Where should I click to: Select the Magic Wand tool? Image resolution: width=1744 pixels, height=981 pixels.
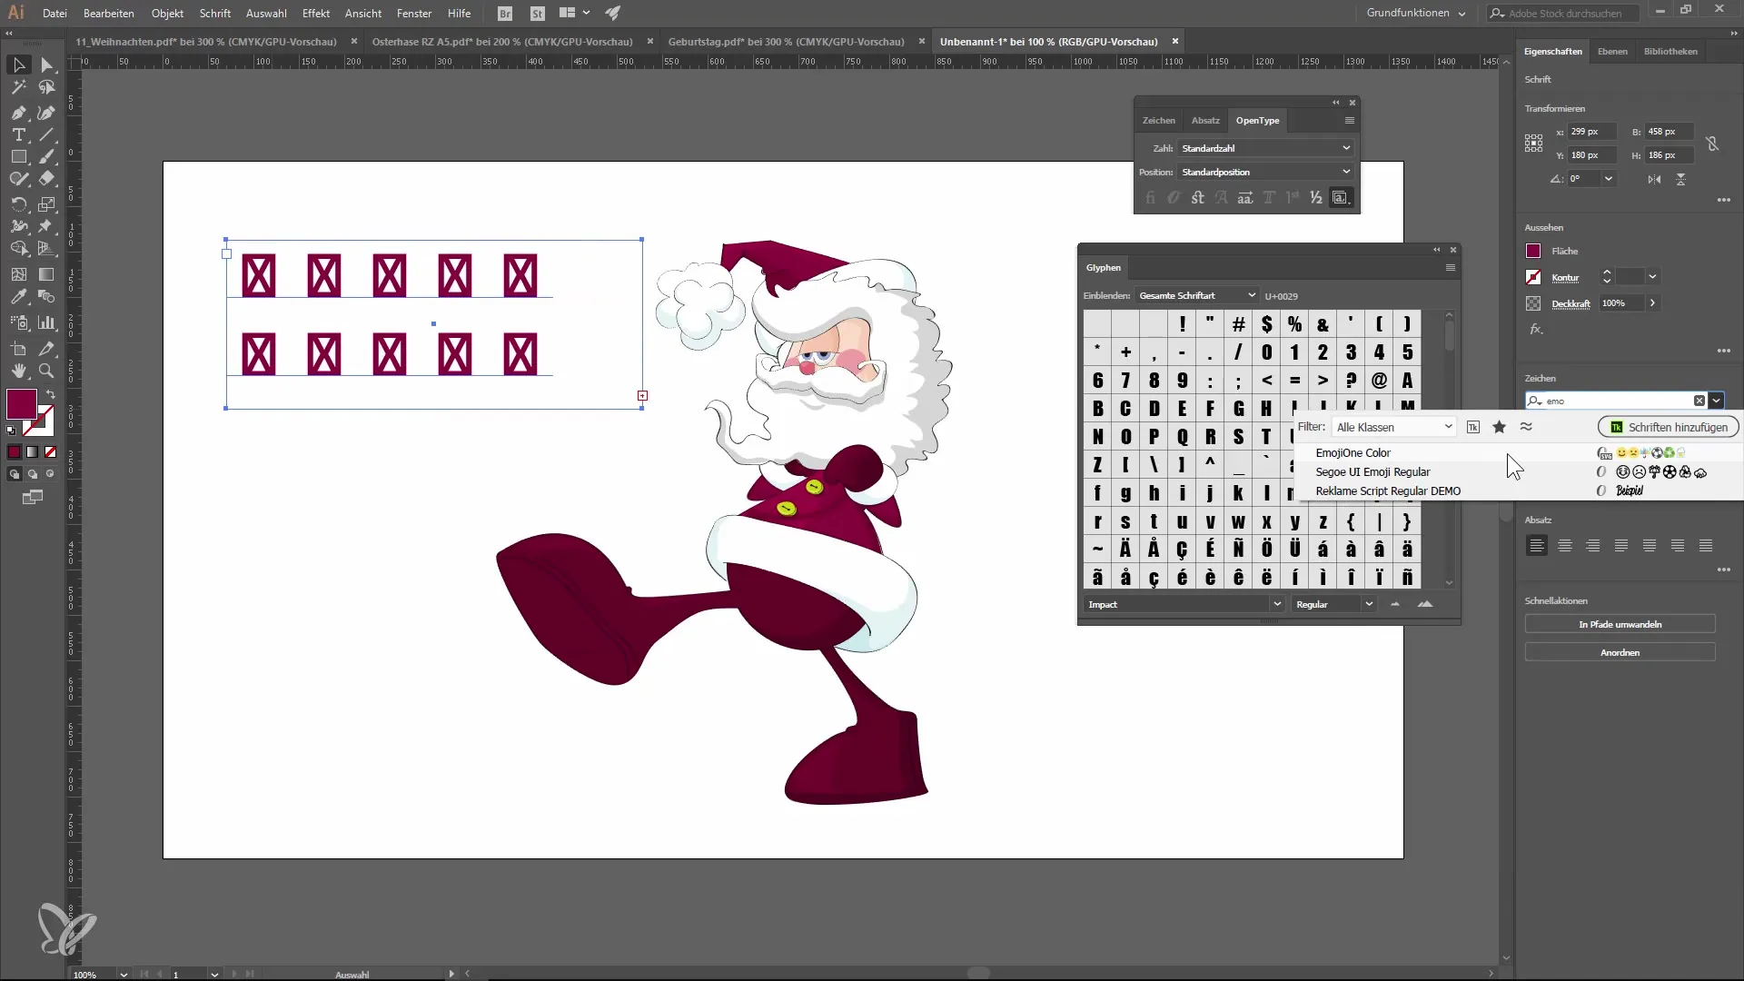click(x=18, y=88)
